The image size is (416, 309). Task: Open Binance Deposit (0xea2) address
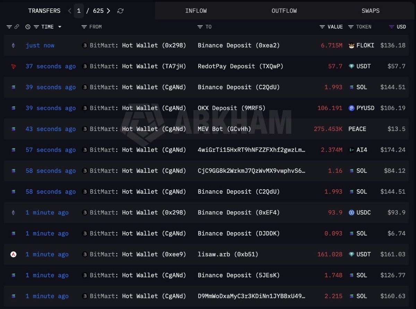click(239, 45)
